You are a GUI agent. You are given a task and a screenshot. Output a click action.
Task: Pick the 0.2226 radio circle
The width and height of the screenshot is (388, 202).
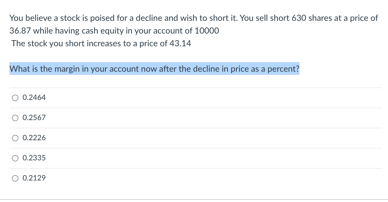pos(15,138)
